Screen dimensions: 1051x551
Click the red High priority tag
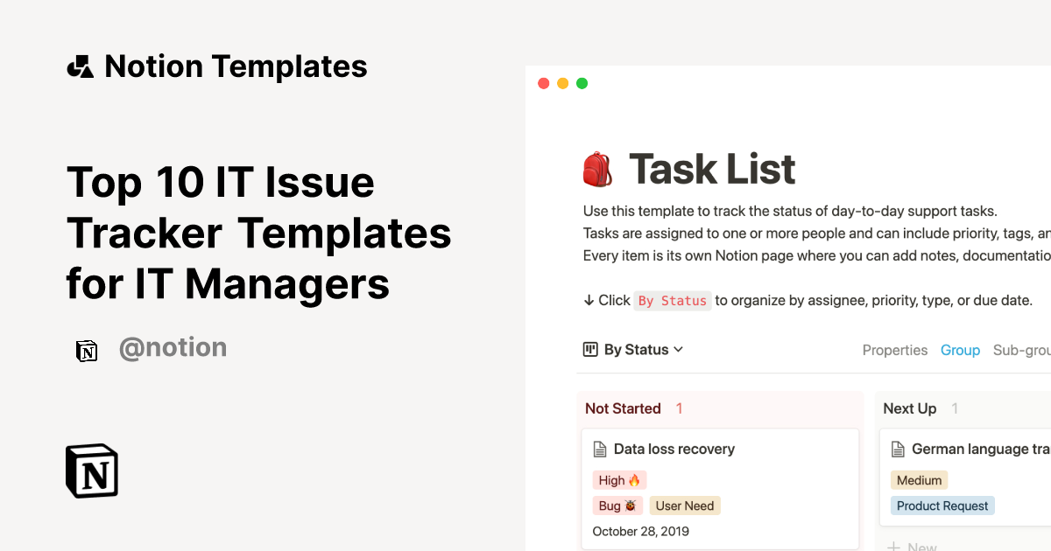click(619, 479)
